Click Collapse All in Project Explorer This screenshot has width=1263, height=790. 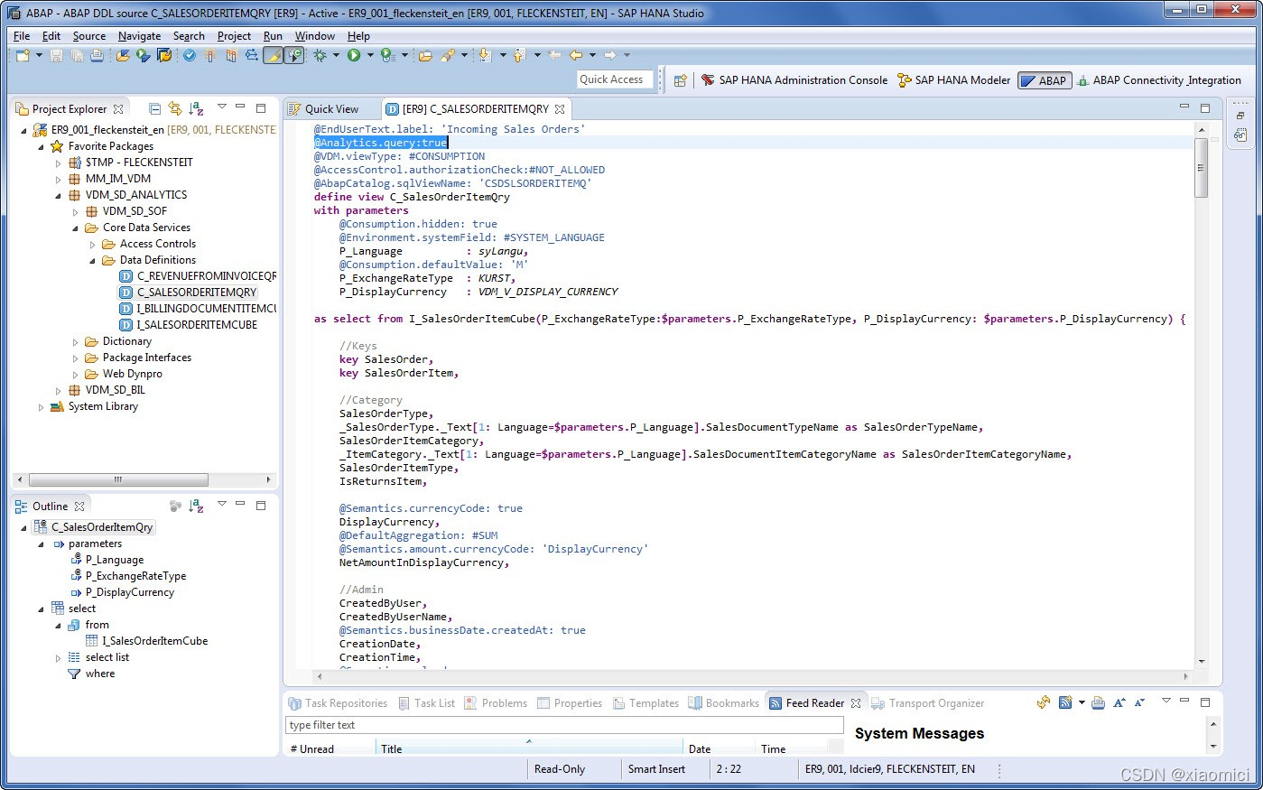pos(154,108)
